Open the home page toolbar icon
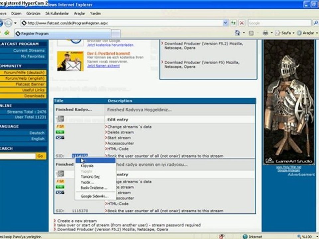 237,33
